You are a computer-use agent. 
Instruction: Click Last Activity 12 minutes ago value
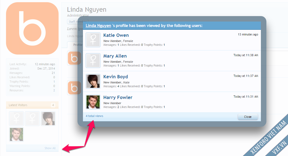[x=45, y=64]
